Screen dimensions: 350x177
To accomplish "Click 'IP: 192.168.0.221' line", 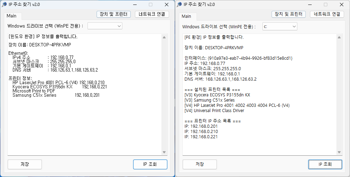I will click(x=201, y=137).
